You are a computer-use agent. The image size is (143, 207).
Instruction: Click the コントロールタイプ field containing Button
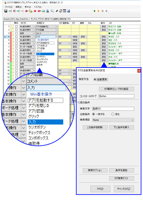click(116, 96)
